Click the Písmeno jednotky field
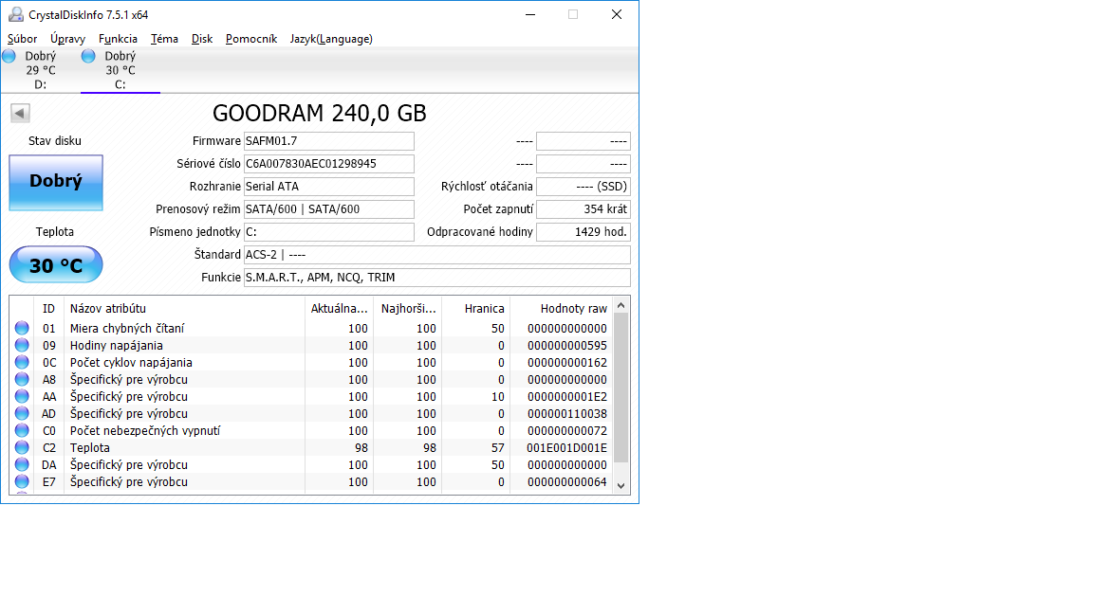 [x=329, y=232]
